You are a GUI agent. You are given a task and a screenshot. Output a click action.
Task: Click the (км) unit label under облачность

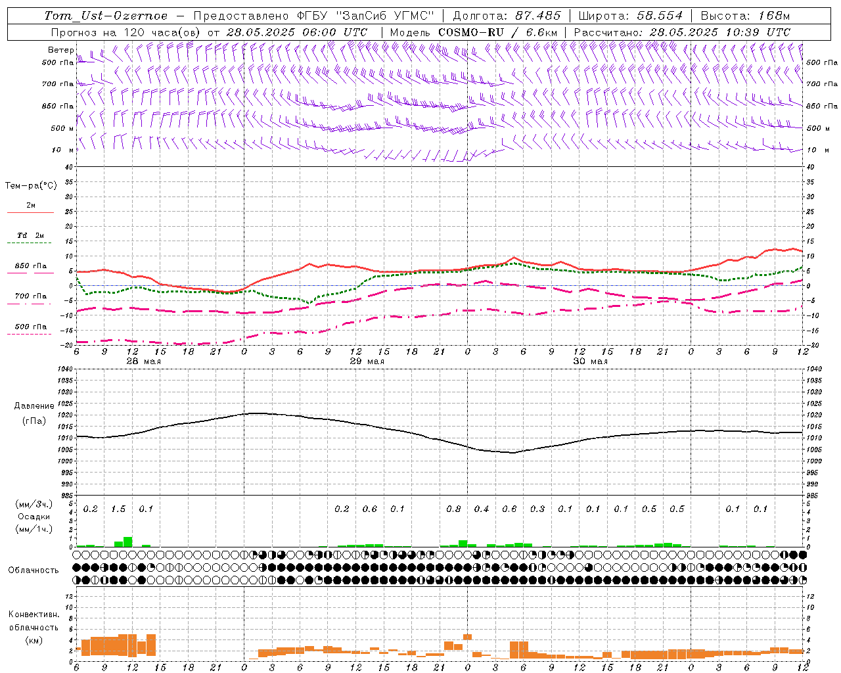pos(35,640)
